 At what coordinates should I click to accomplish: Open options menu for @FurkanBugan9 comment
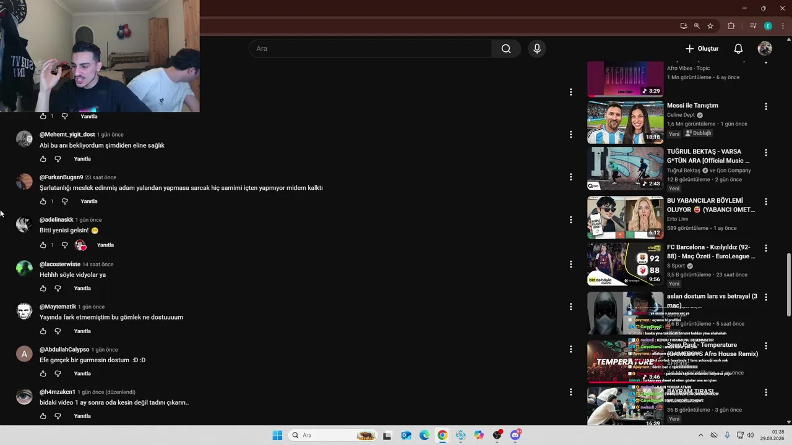click(x=570, y=177)
